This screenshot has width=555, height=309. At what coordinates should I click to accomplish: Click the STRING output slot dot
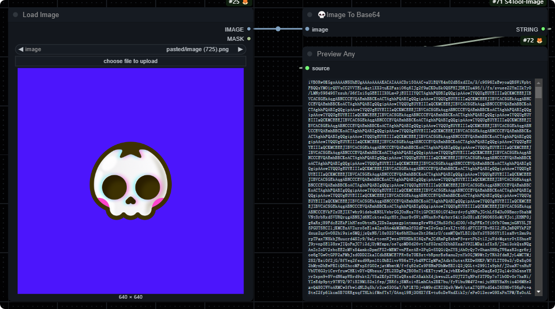point(543,29)
